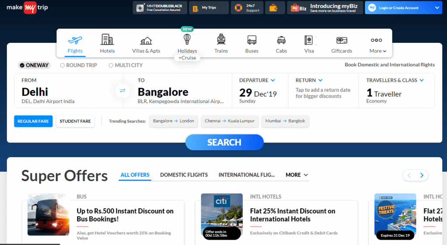Open Bus Bookings discount offer title
This screenshot has width=447, height=245.
click(x=125, y=215)
